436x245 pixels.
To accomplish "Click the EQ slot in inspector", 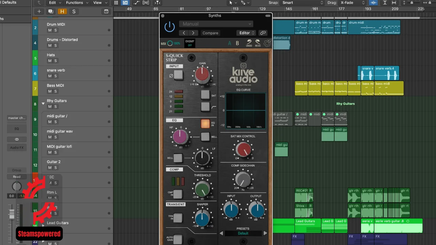I will tap(17, 129).
